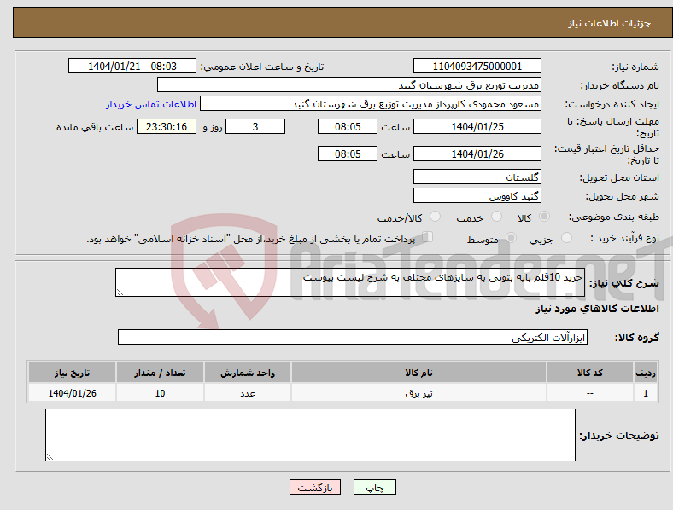
Task: Open the اطلاعات تماس خریدار link
Action: [151, 104]
